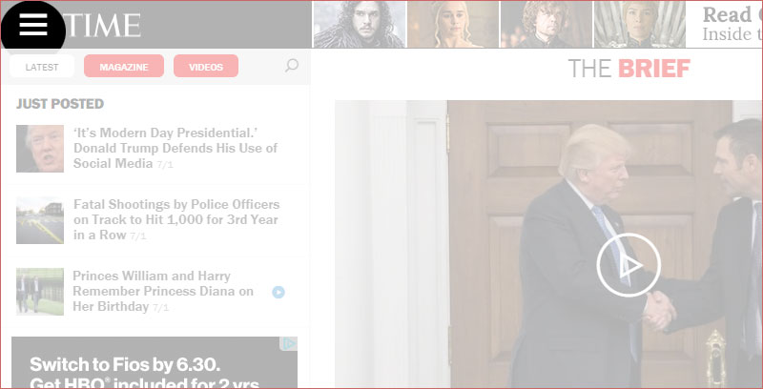
Task: Open Princes William and Harry article
Action: click(x=163, y=291)
